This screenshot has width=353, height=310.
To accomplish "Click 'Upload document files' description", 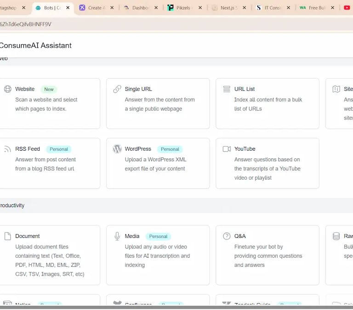I will tap(42, 247).
